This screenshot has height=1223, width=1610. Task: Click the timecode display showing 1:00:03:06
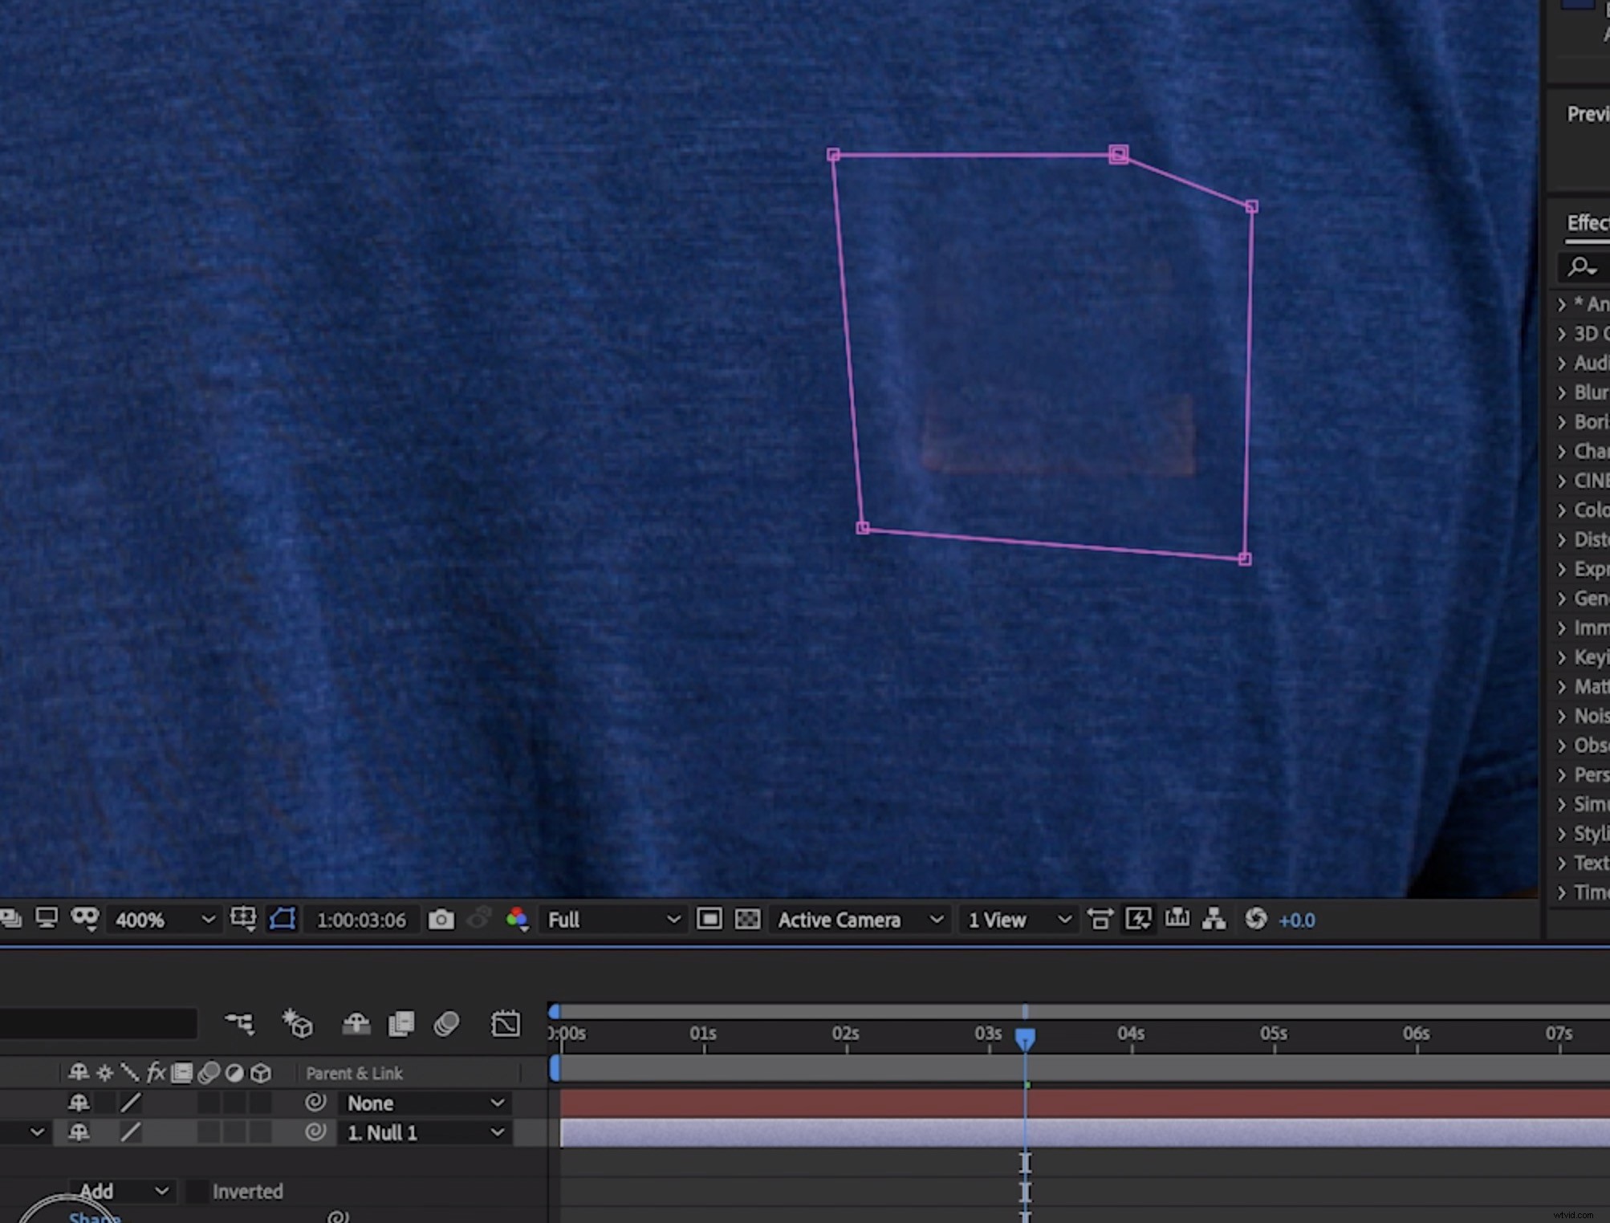point(363,920)
